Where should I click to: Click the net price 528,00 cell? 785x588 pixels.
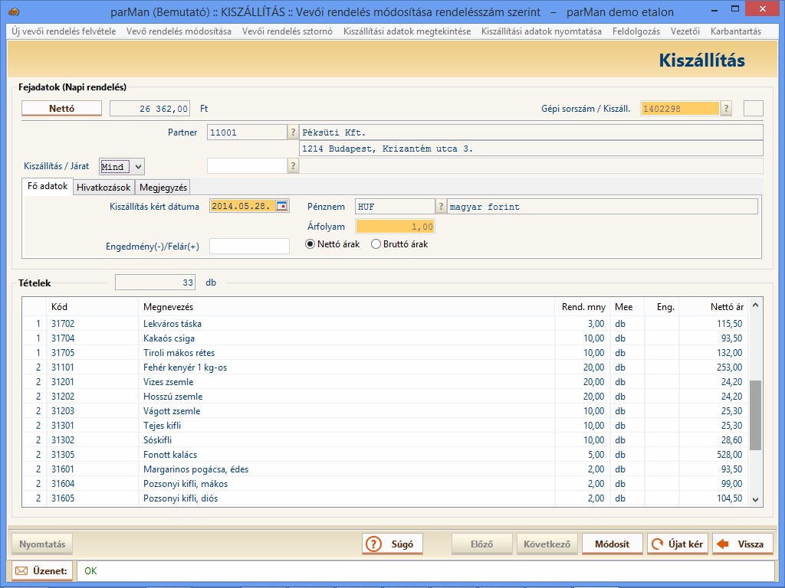tap(714, 455)
